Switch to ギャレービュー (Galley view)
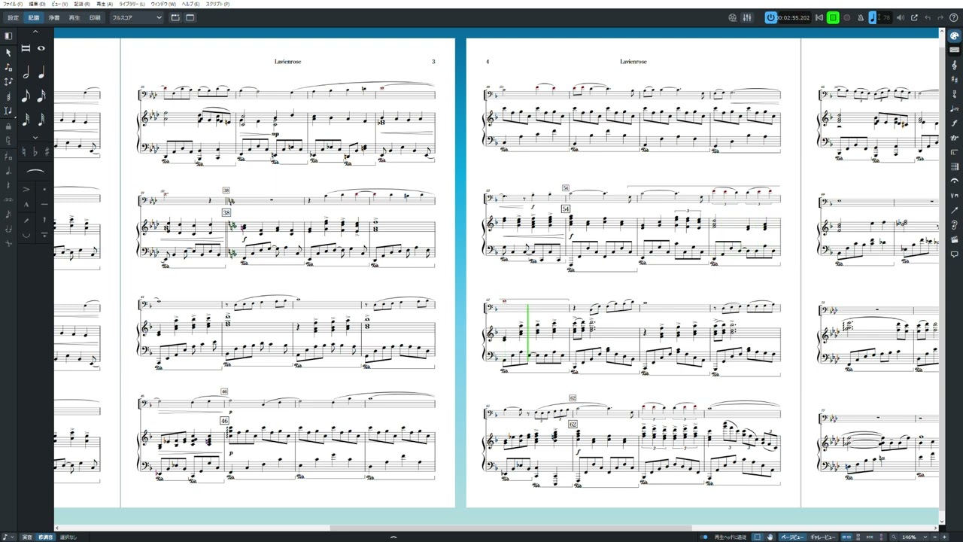Image resolution: width=963 pixels, height=542 pixels. pyautogui.click(x=823, y=537)
